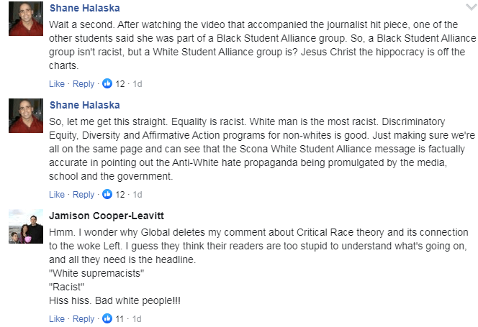The image size is (478, 327).
Task: Click Shane Halaska's avatar on the second comment
Action: [x=26, y=116]
